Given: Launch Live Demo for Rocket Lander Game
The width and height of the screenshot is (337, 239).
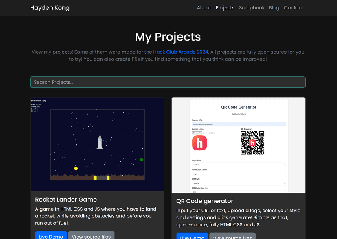Looking at the screenshot, I should [x=51, y=235].
